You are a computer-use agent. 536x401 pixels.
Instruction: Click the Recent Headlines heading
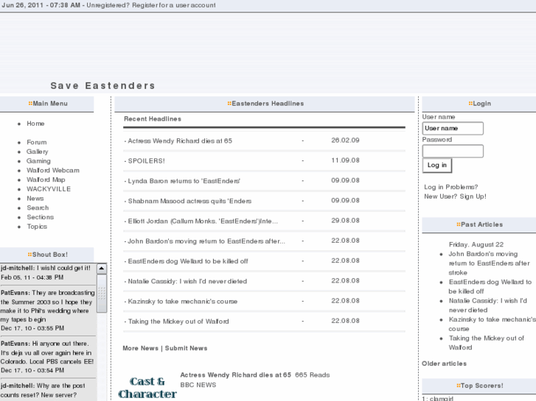(x=153, y=118)
